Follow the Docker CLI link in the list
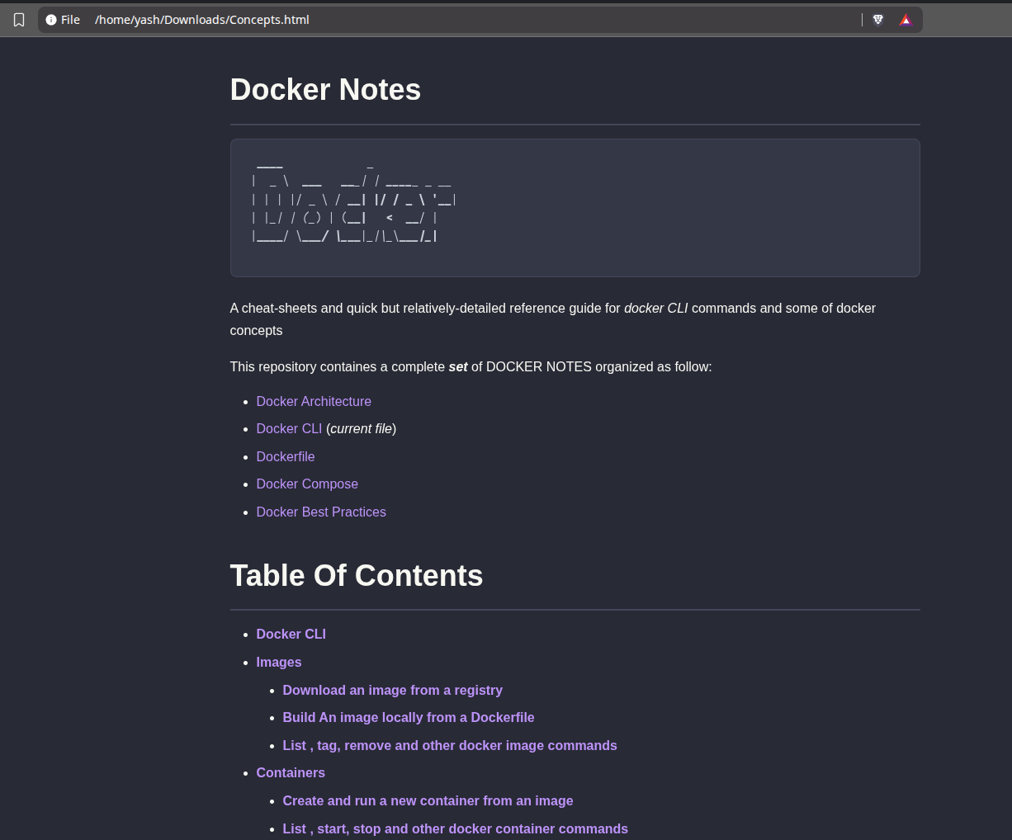Viewport: 1012px width, 840px height. click(x=289, y=428)
